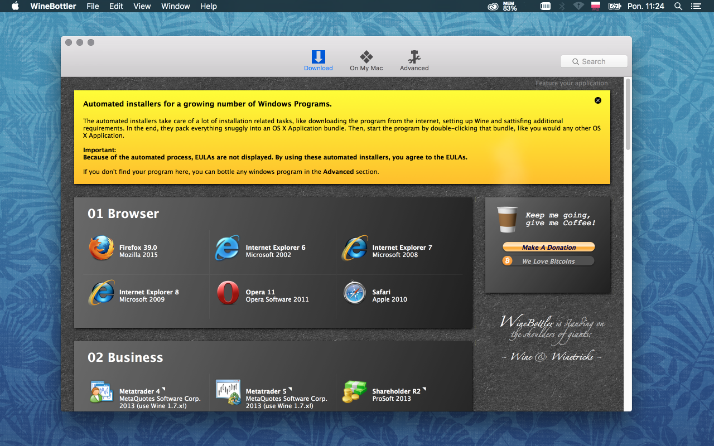Switch to the Advanced tab
Image resolution: width=714 pixels, height=446 pixels.
click(414, 60)
